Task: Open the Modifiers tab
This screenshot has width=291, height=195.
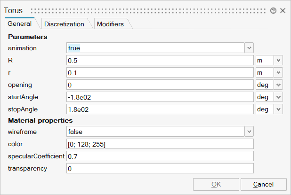Action: coord(110,24)
